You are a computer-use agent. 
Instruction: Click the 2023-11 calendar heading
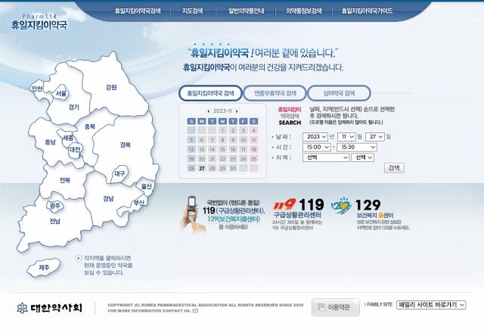point(222,111)
